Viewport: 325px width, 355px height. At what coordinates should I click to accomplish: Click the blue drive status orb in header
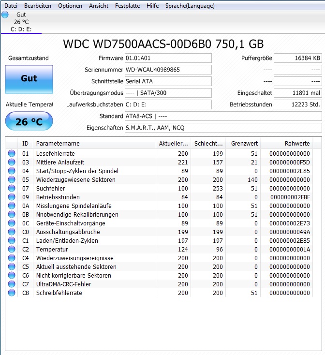click(x=5, y=15)
